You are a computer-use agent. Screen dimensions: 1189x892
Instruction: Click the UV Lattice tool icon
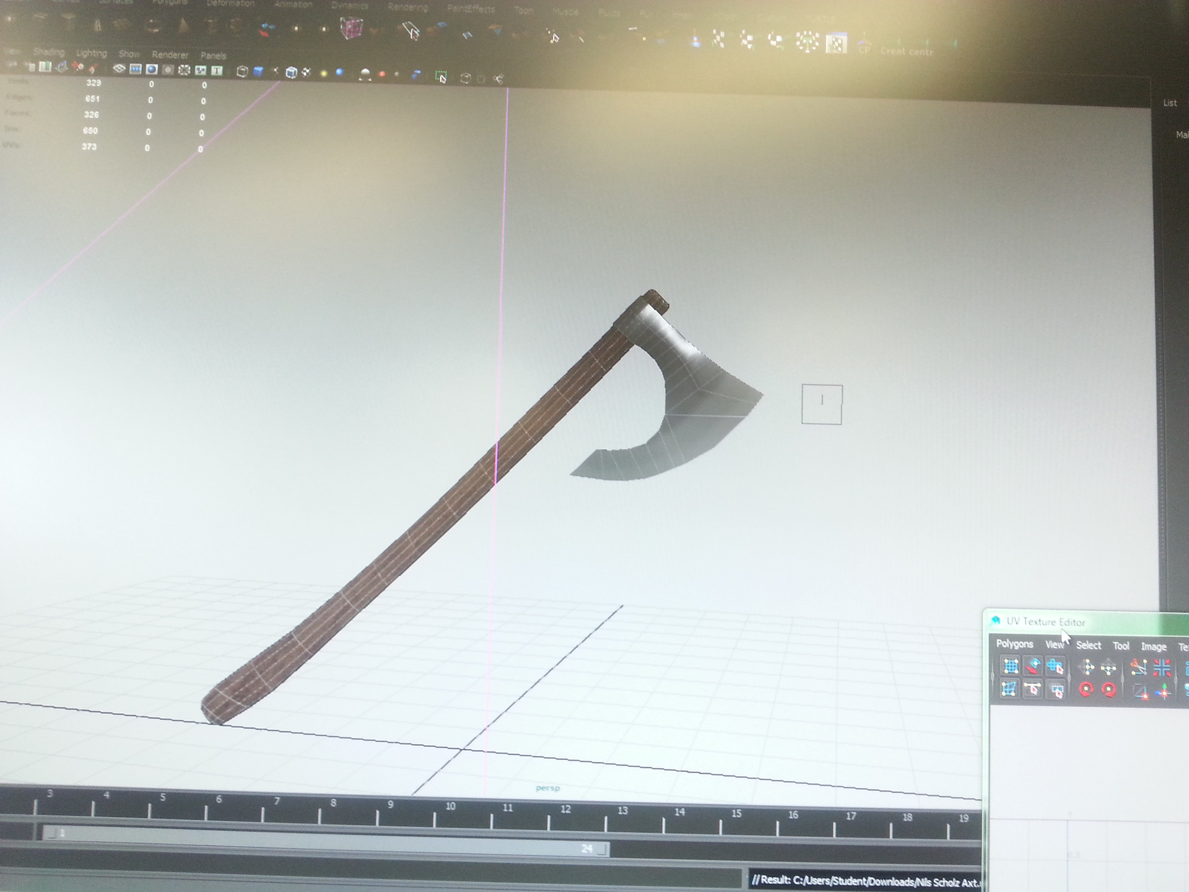(x=1011, y=667)
